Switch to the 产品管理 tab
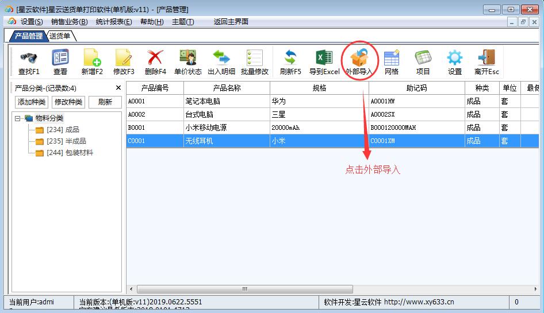The width and height of the screenshot is (544, 313). click(x=28, y=36)
